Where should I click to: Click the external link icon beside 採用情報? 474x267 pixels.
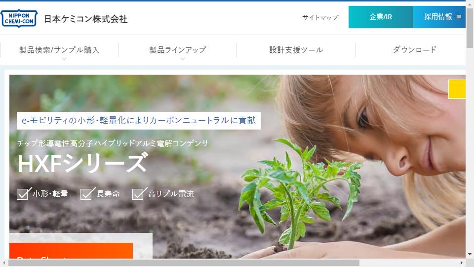tap(459, 17)
